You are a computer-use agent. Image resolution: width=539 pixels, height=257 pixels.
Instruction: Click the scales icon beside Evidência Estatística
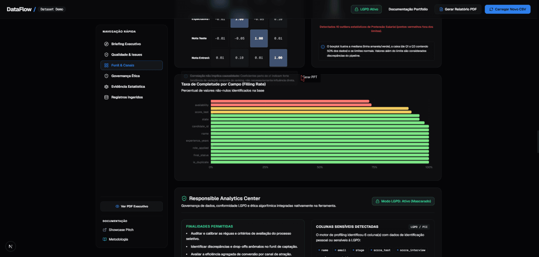[106, 87]
